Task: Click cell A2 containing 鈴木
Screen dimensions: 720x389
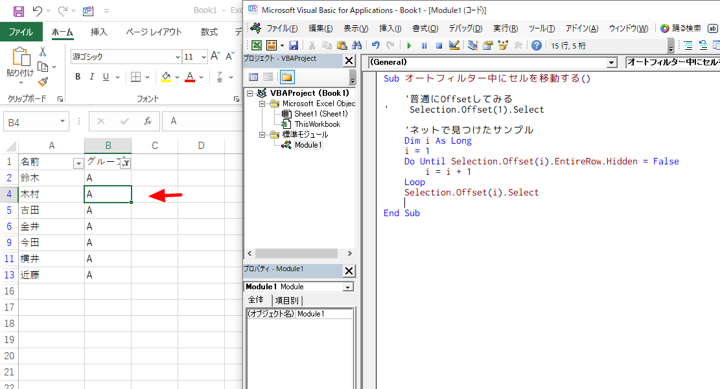Action: click(x=51, y=178)
